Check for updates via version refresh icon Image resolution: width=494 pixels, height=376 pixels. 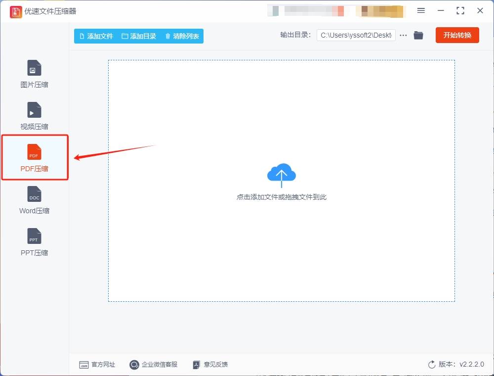click(432, 365)
